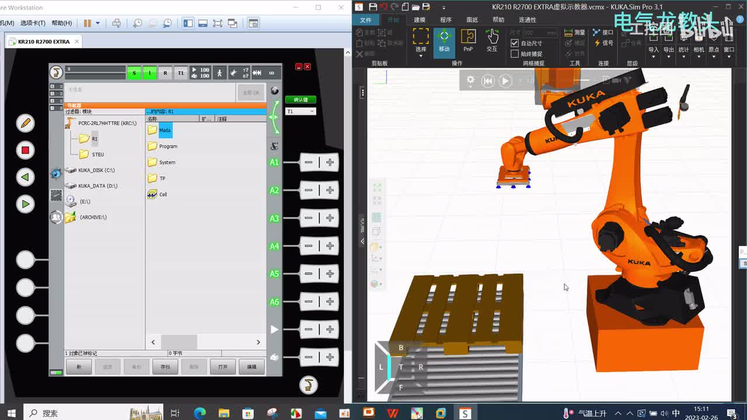The height and width of the screenshot is (420, 747).
Task: Activate the PnP tool in ribbon
Action: (x=468, y=40)
